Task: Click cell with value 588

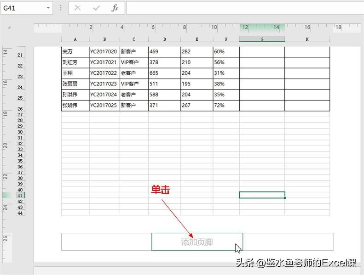Action: click(x=165, y=95)
